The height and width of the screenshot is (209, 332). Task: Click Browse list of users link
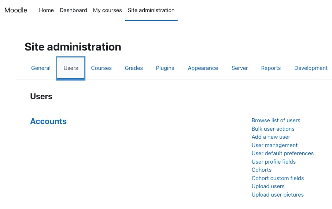coord(276,120)
